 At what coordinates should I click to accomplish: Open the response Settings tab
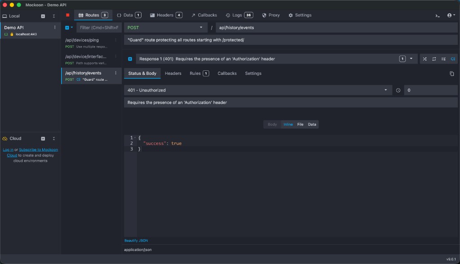point(253,74)
